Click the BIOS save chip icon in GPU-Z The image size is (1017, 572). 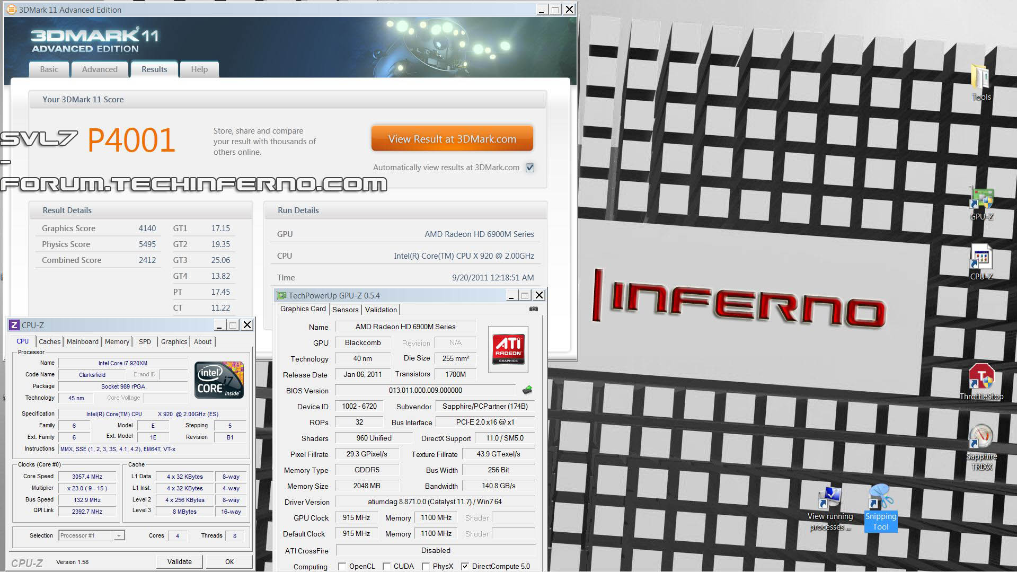527,390
